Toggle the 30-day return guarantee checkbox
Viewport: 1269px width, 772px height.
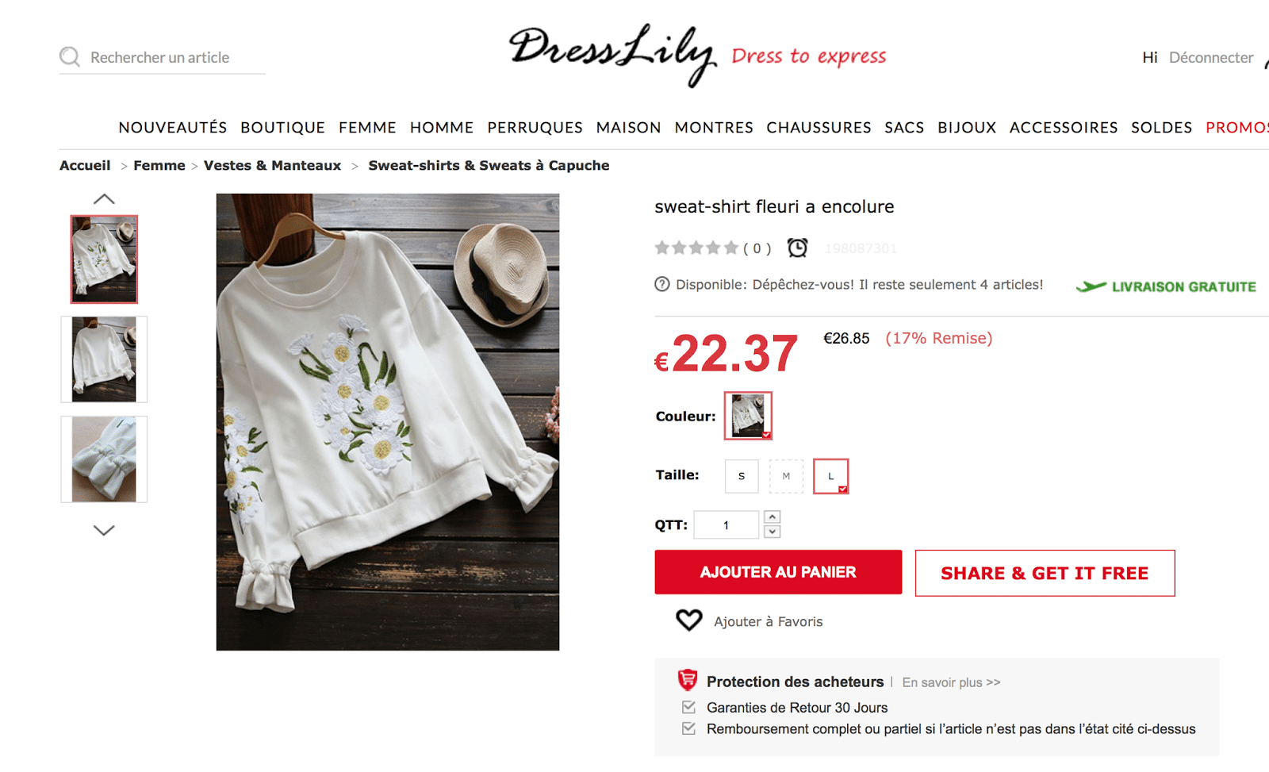(688, 707)
